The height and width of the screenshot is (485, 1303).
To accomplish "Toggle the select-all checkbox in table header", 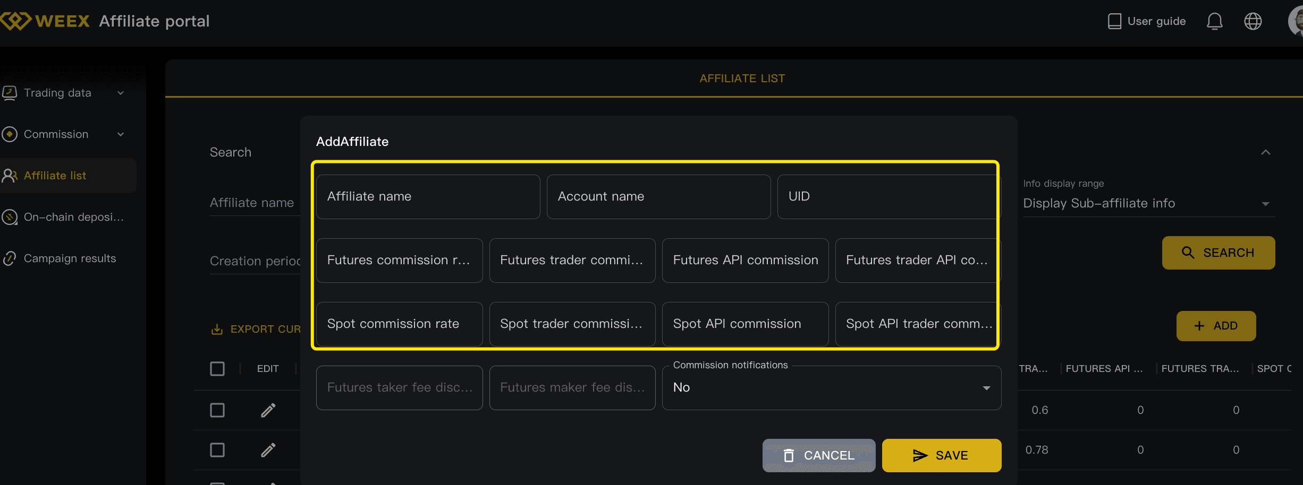I will click(217, 369).
